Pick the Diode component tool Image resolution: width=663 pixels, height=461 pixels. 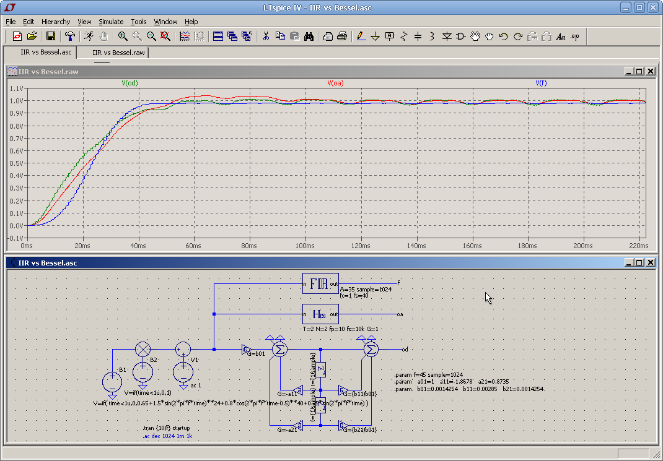[x=447, y=37]
